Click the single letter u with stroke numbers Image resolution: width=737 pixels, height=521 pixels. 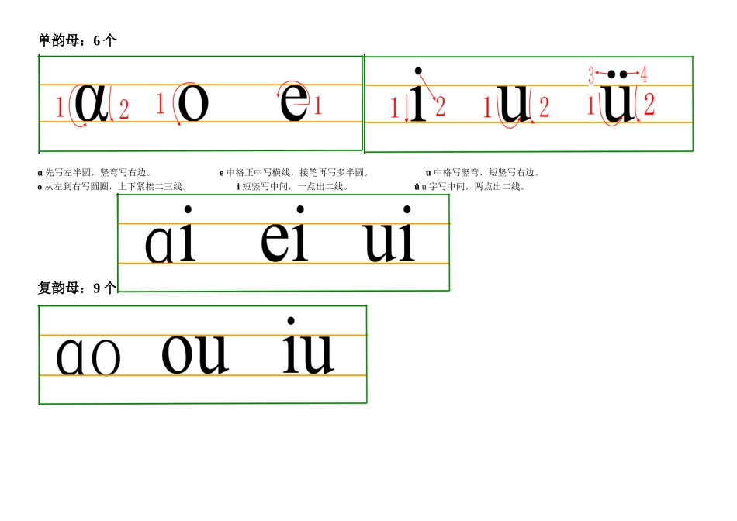pyautogui.click(x=514, y=103)
